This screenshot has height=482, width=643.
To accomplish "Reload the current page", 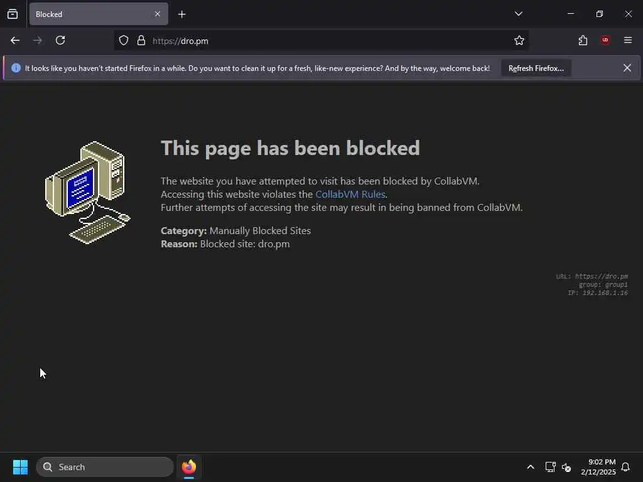I will coord(60,40).
